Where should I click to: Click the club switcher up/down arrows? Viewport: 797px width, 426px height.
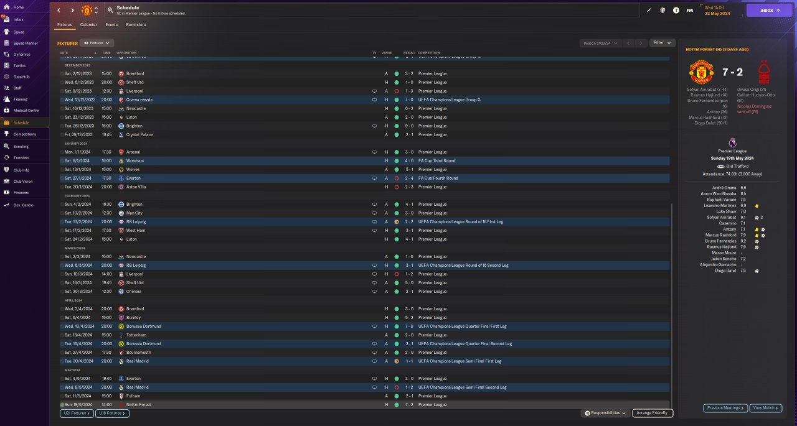[x=96, y=11]
